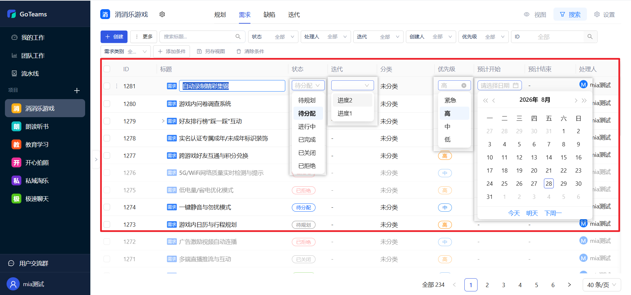This screenshot has height=295, width=631.
Task: Switch to the 迭代 tab
Action: click(294, 15)
